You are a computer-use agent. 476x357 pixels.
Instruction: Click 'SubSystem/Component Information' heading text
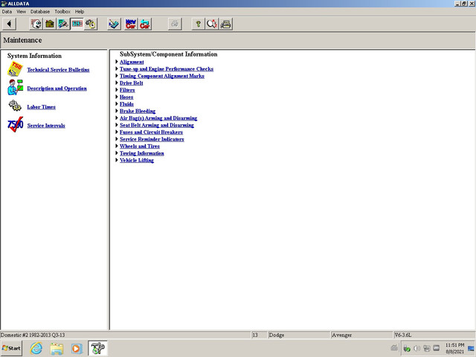[x=169, y=54]
